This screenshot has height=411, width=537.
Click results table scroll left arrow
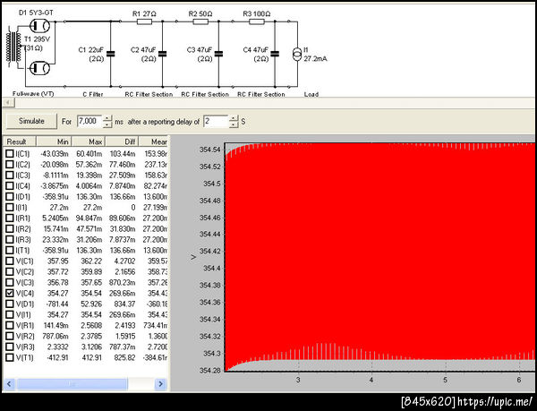pyautogui.click(x=9, y=384)
